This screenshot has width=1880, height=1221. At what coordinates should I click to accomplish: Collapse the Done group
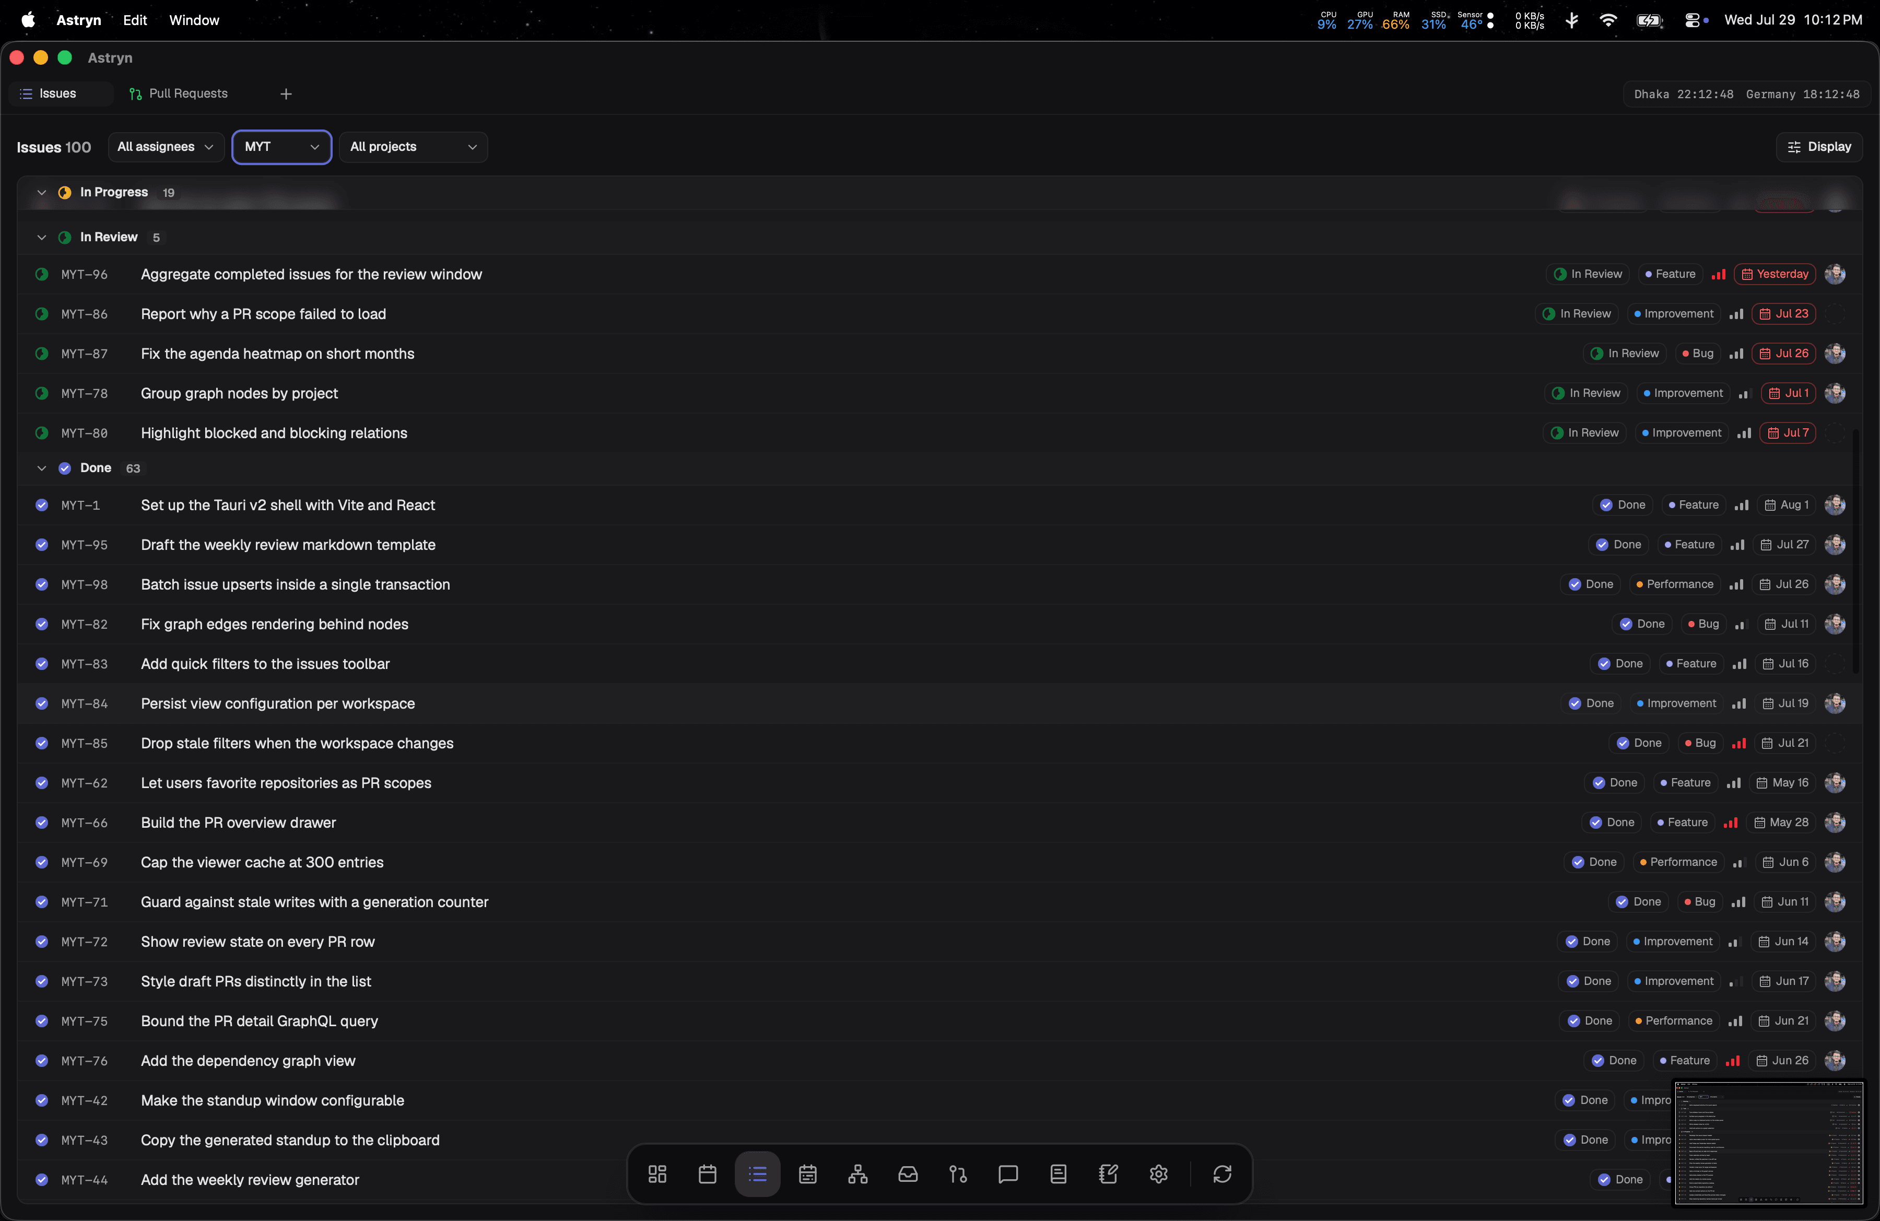point(42,468)
